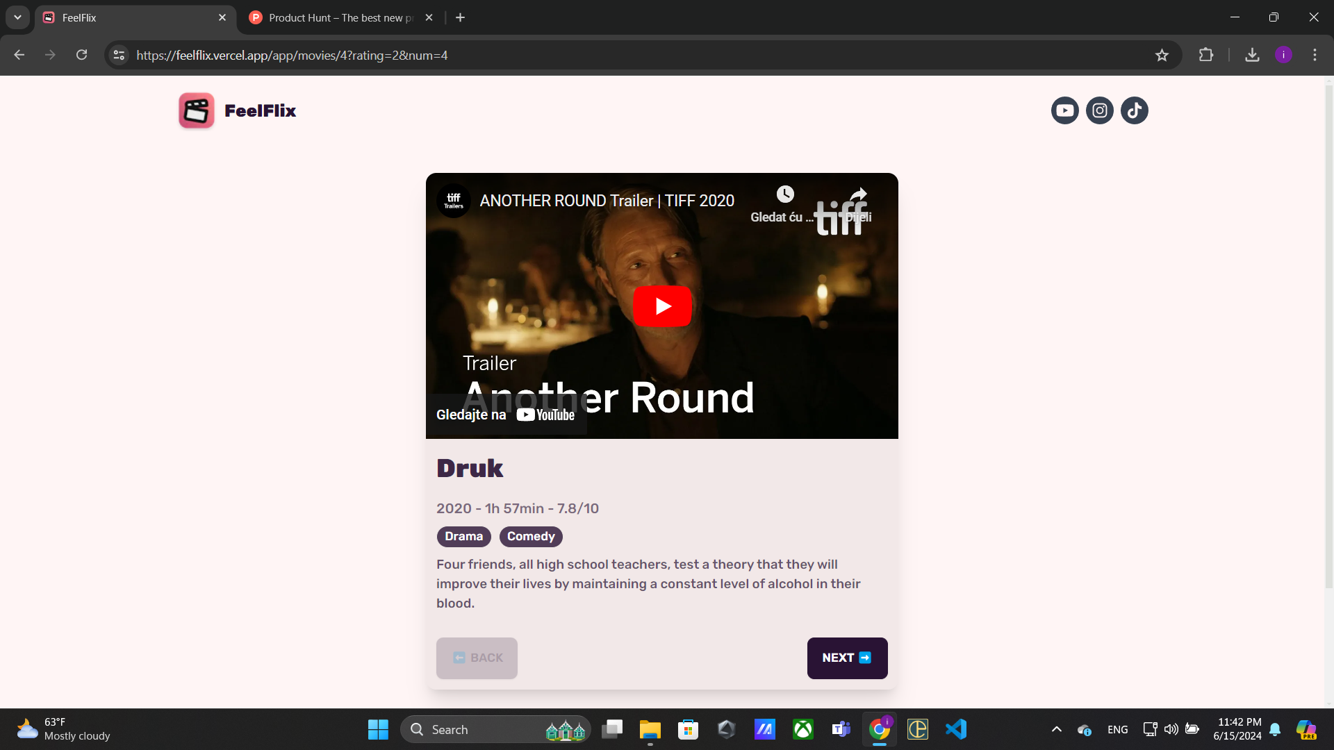Click the Chrome taskbar icon
Screen dimensions: 1334x750
coord(879,729)
